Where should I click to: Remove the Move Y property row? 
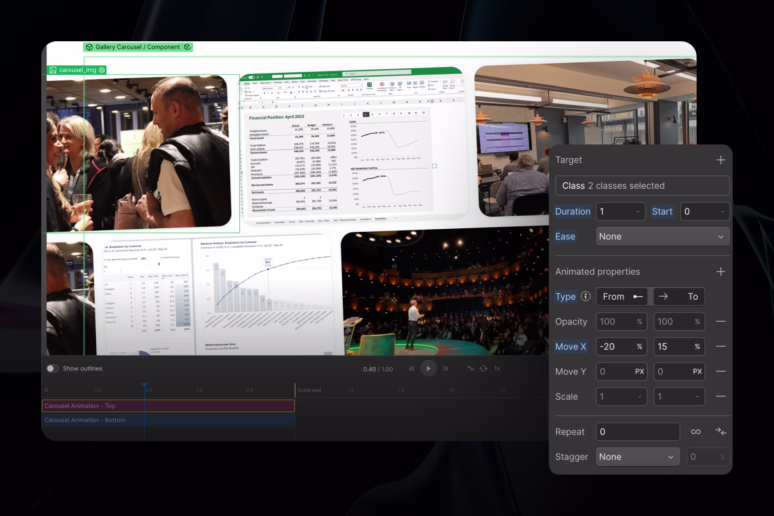point(721,371)
